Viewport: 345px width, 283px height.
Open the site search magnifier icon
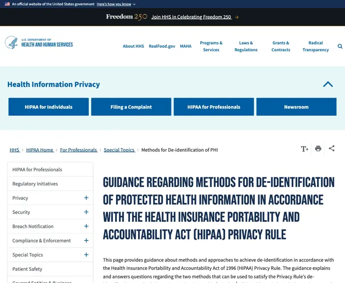(x=340, y=47)
